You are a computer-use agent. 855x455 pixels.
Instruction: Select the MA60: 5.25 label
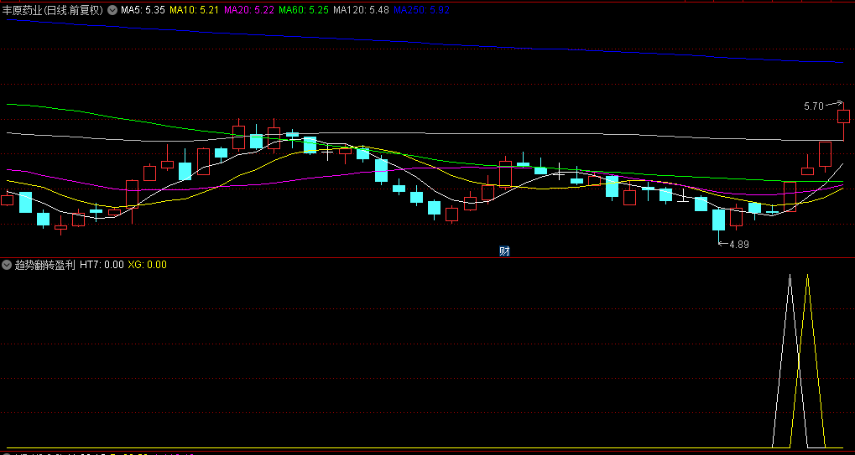pyautogui.click(x=304, y=10)
